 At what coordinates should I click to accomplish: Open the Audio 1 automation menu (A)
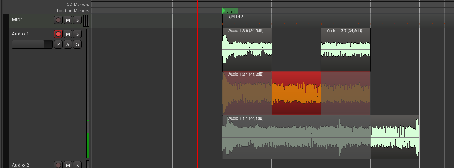[x=68, y=44]
